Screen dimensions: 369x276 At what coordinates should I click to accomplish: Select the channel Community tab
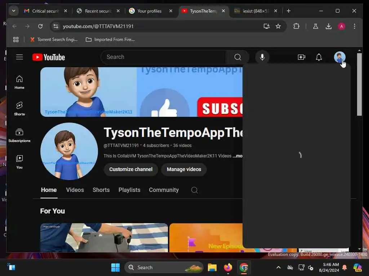[164, 190]
